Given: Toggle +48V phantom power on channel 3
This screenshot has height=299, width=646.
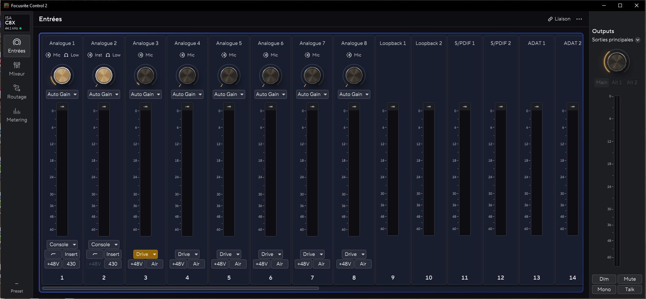Looking at the screenshot, I should coord(137,264).
